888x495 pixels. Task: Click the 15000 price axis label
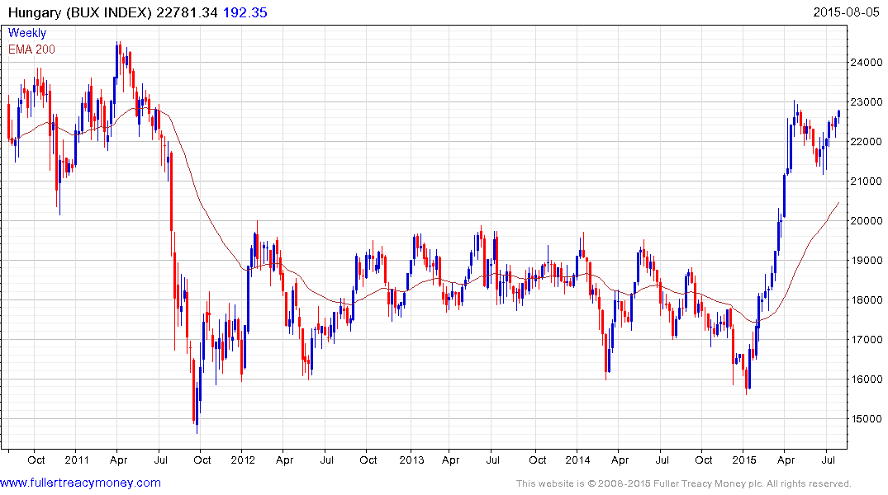tap(867, 419)
